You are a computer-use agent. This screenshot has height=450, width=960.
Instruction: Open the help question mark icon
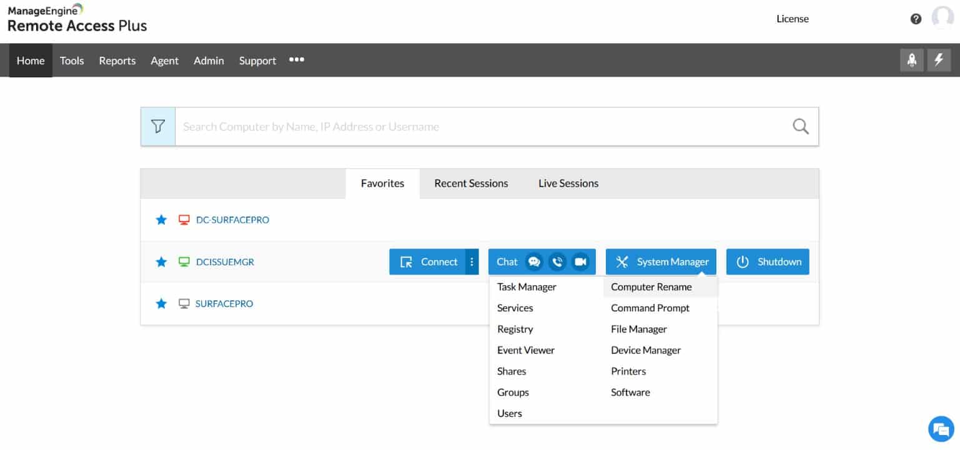click(916, 19)
